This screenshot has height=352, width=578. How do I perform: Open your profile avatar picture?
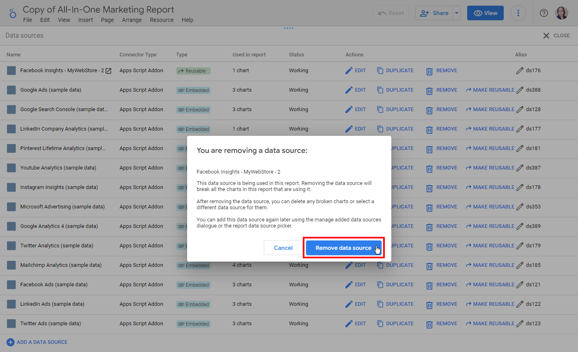pos(561,13)
